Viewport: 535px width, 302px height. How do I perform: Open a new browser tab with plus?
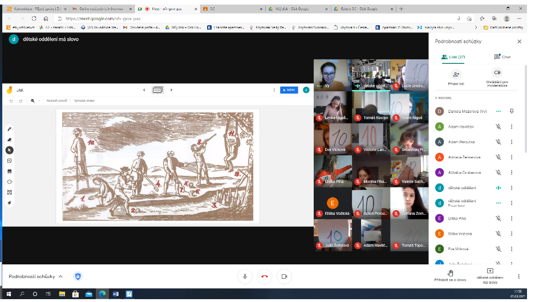[x=402, y=9]
